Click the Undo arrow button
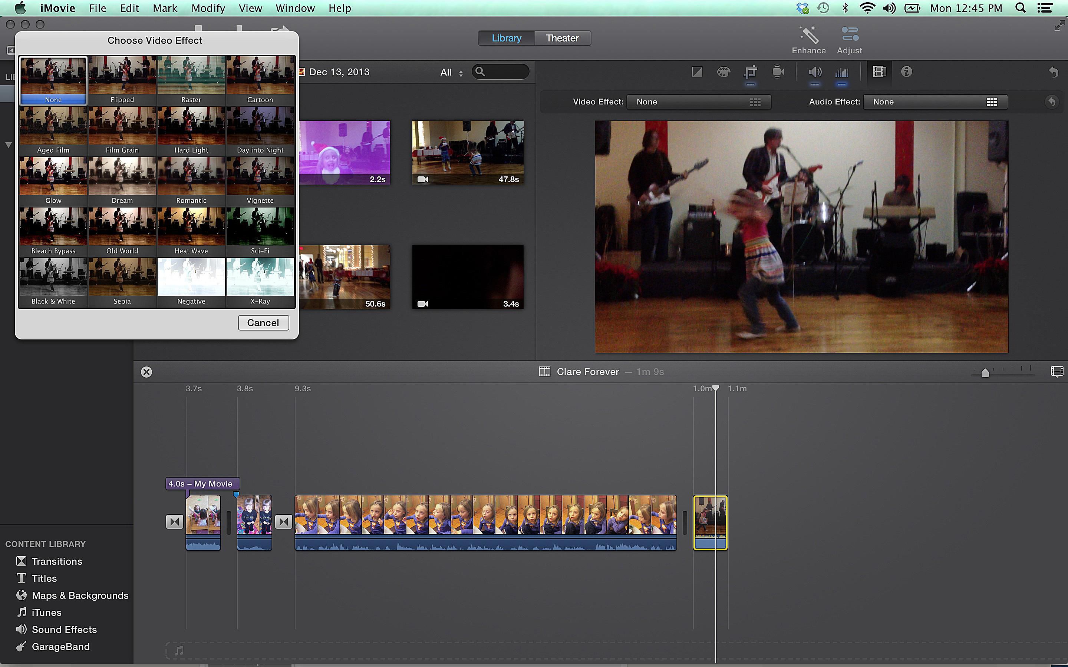This screenshot has width=1068, height=667. [1054, 72]
